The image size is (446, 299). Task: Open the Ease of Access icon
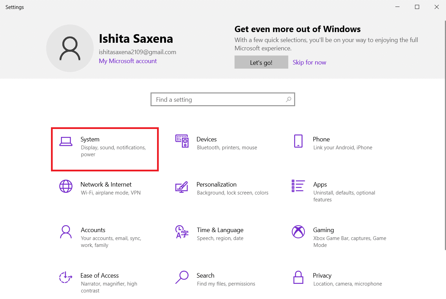point(65,277)
